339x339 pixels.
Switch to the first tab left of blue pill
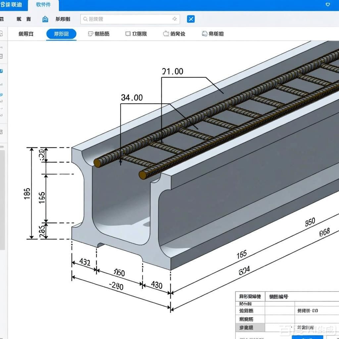tap(26, 34)
